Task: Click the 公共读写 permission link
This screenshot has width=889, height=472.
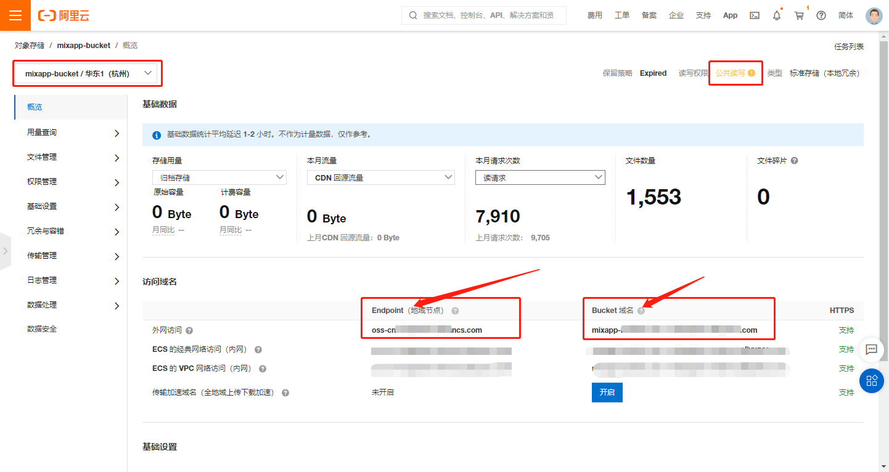Action: pos(730,73)
